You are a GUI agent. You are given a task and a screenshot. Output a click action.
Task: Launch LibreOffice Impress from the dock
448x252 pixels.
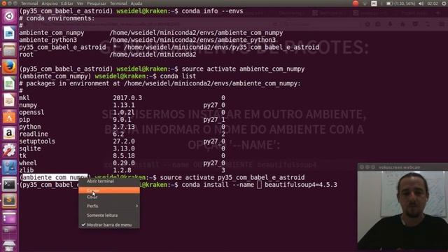point(9,100)
